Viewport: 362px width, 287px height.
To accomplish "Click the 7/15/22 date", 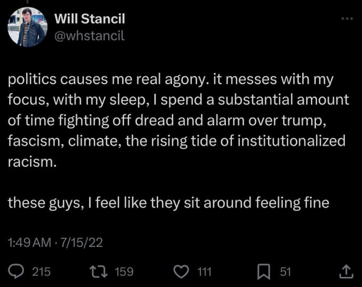I will tap(81, 242).
